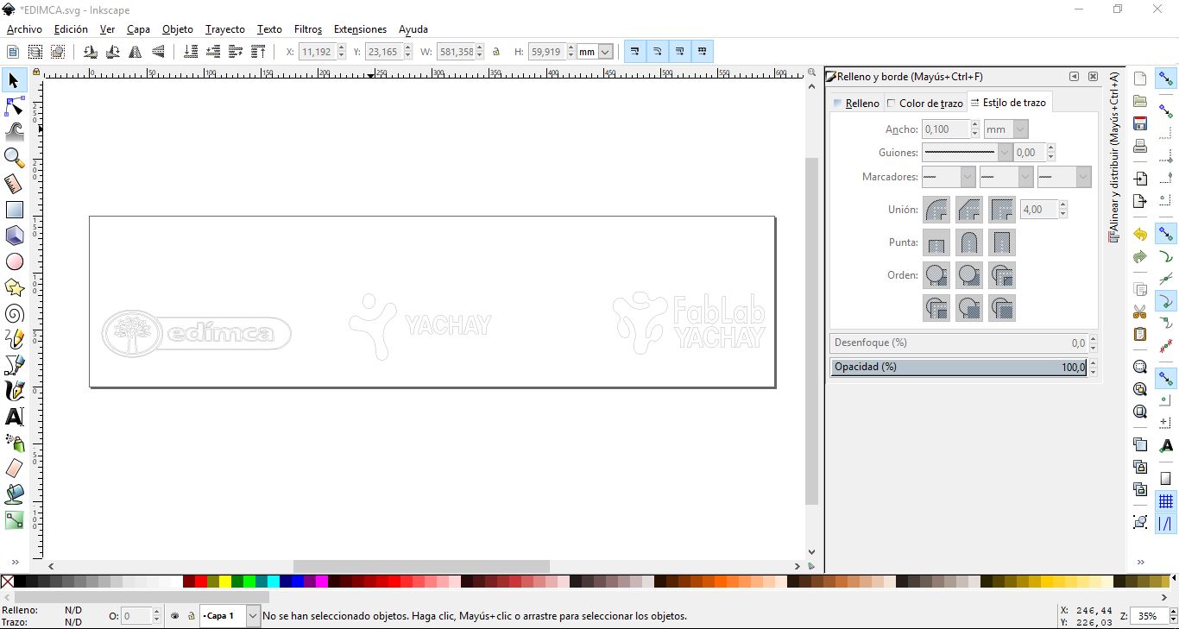Activate the Node editing tool
Viewport: 1179px width, 629px height.
(x=14, y=106)
